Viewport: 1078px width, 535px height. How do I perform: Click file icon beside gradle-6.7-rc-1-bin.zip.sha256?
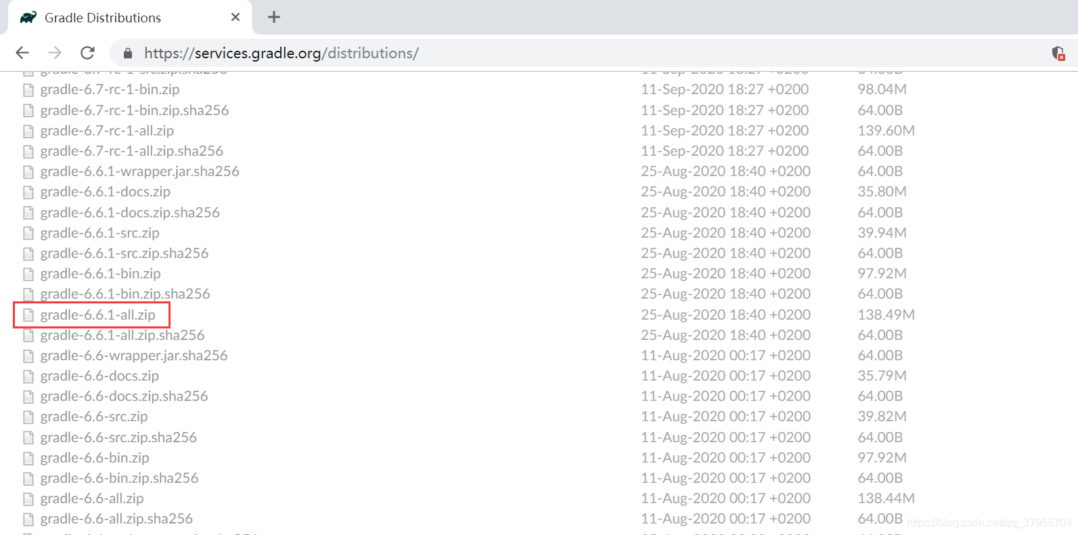[28, 110]
